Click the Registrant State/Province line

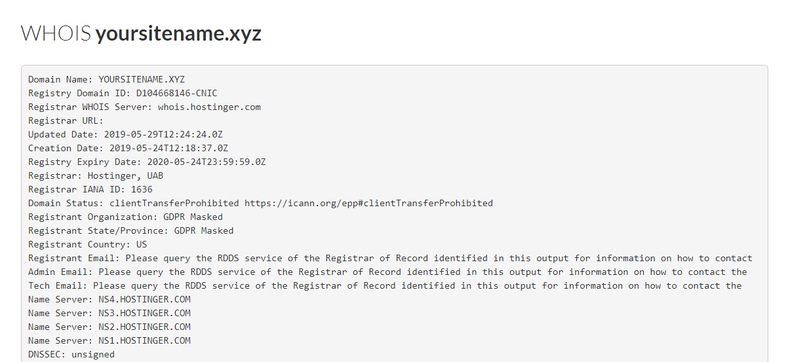[130, 230]
